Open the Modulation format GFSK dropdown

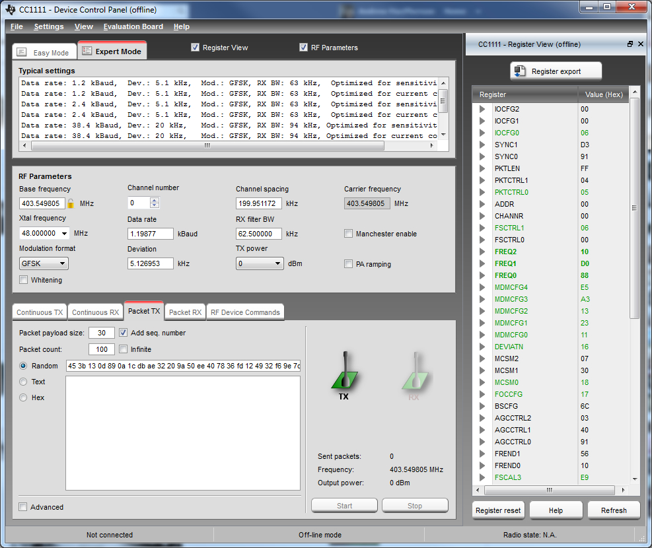tap(44, 263)
